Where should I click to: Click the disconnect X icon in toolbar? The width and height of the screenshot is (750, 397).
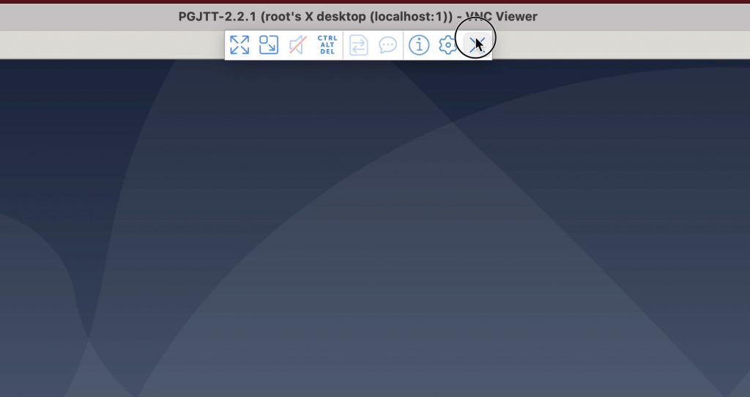click(x=477, y=45)
